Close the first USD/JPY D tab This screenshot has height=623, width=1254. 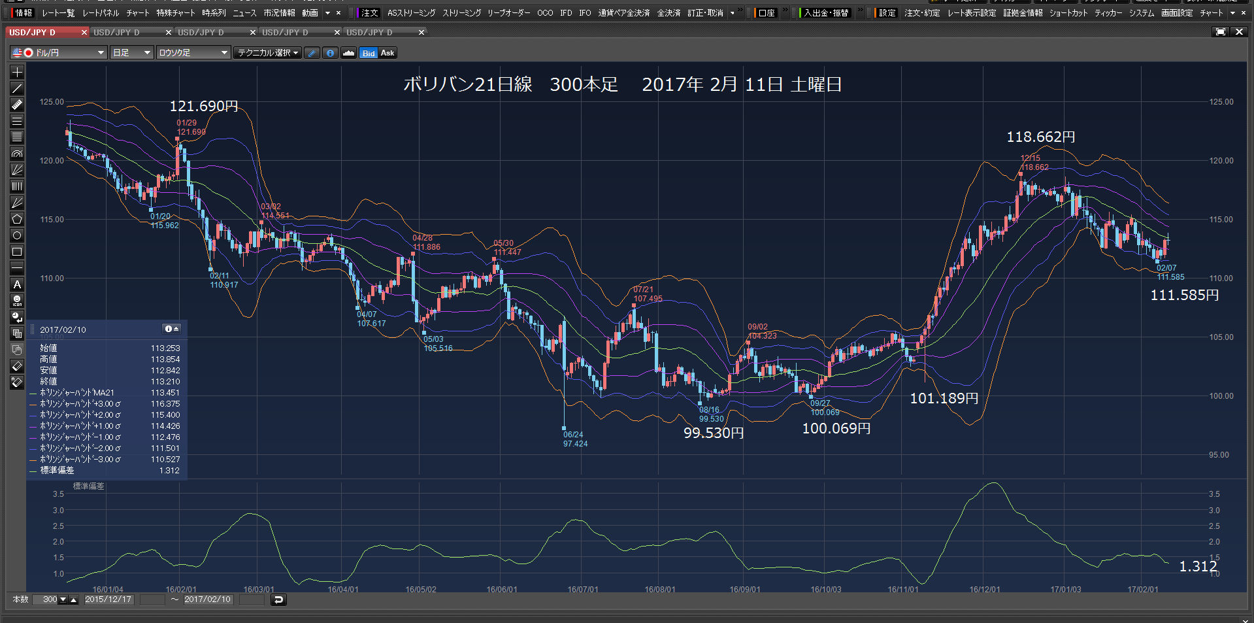(84, 32)
